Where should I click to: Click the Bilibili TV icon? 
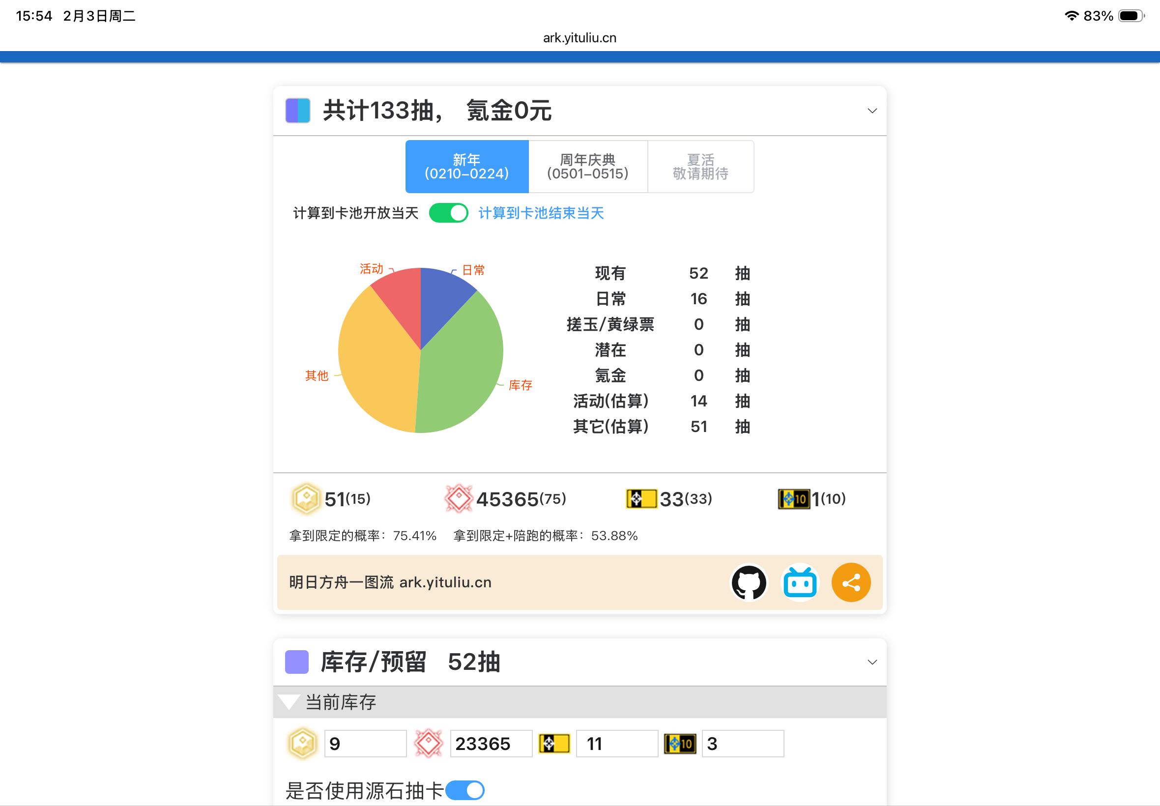799,582
